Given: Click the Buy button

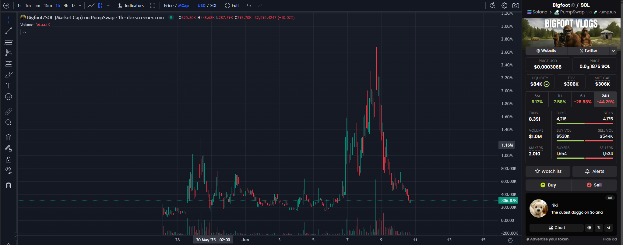Looking at the screenshot, I should [548, 185].
